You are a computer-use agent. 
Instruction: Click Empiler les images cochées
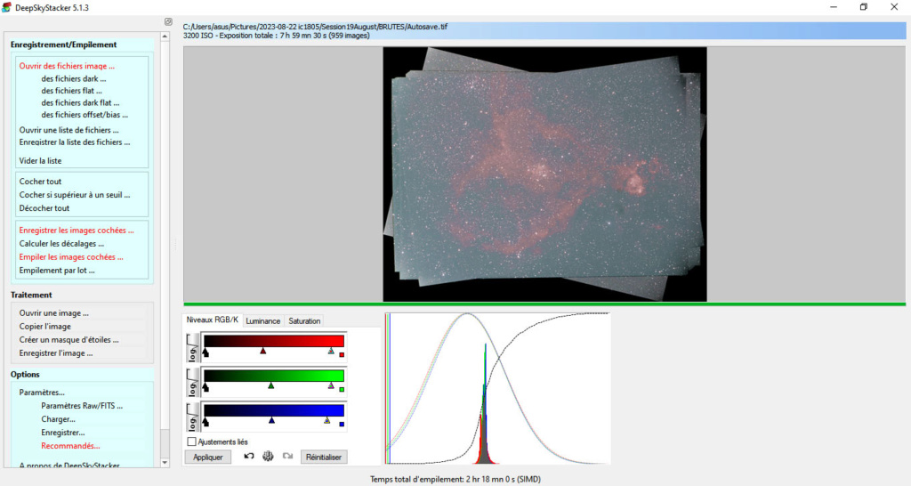coord(71,257)
